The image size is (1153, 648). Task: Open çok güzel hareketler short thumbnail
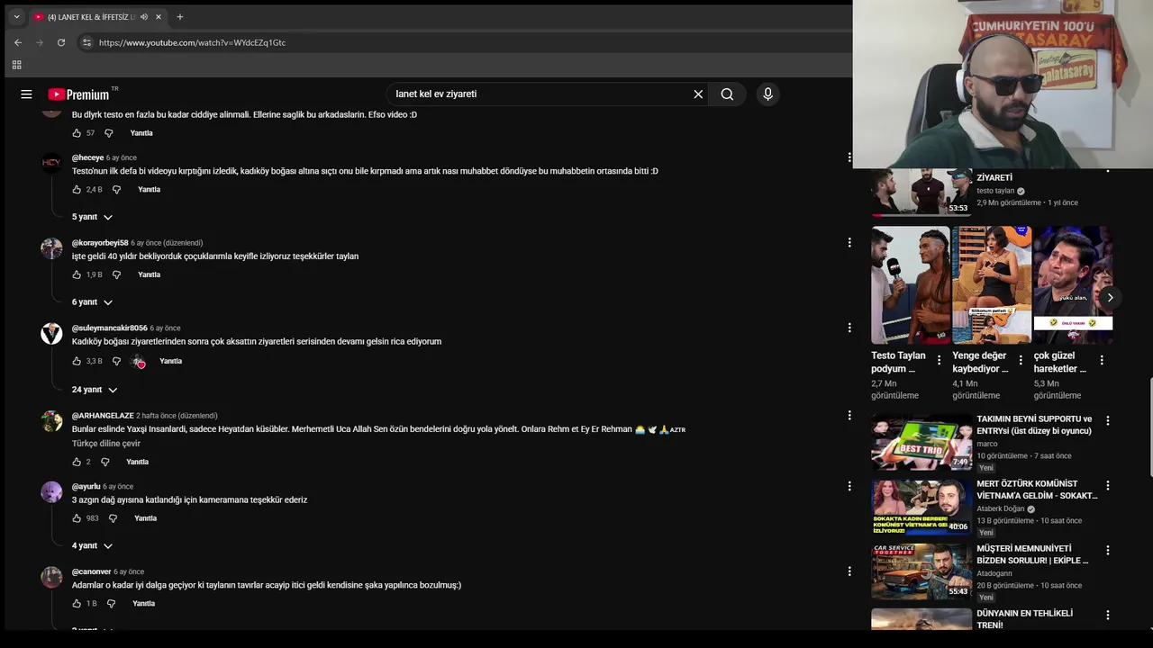tap(1073, 284)
